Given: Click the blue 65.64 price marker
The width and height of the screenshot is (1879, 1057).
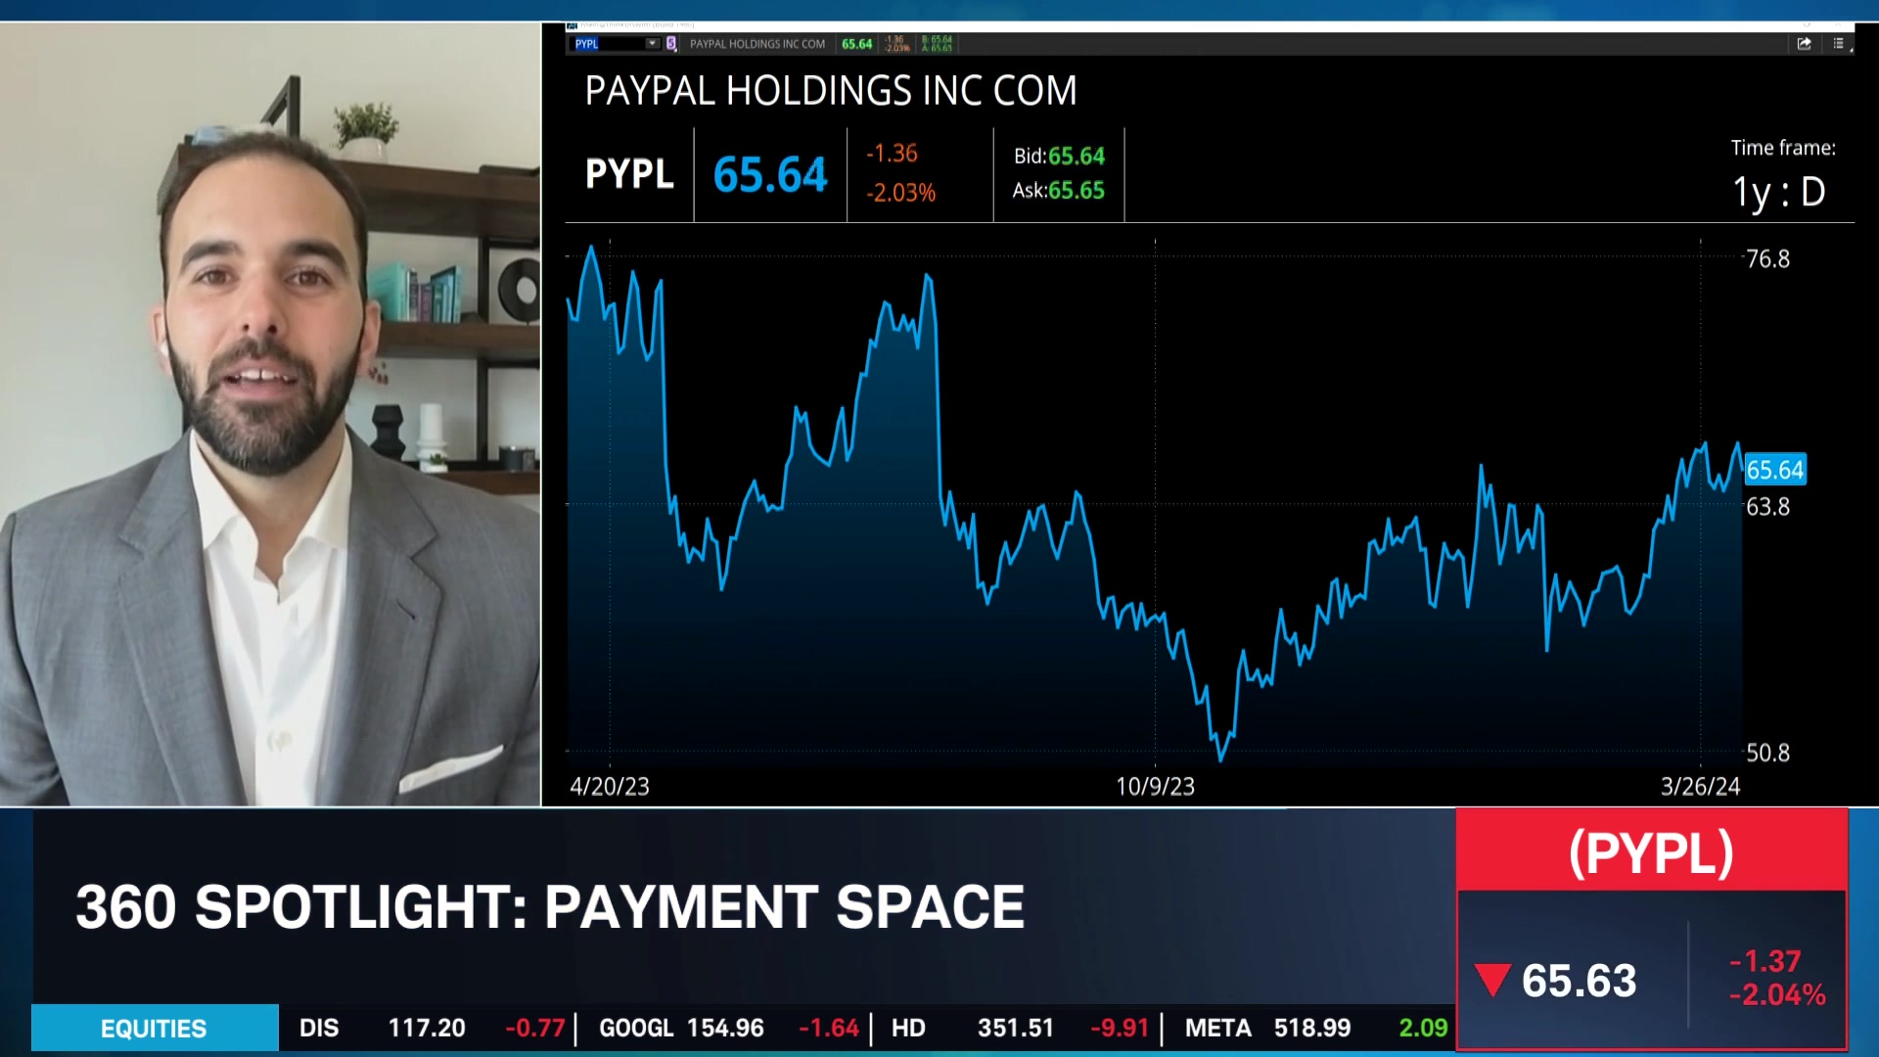Looking at the screenshot, I should (1774, 470).
